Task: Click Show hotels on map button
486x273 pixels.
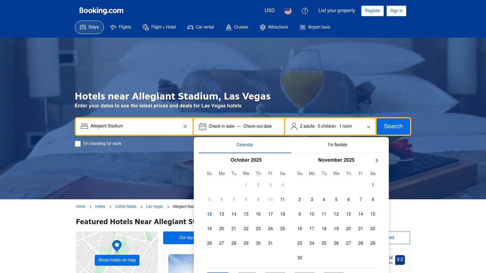Action: pos(117,260)
